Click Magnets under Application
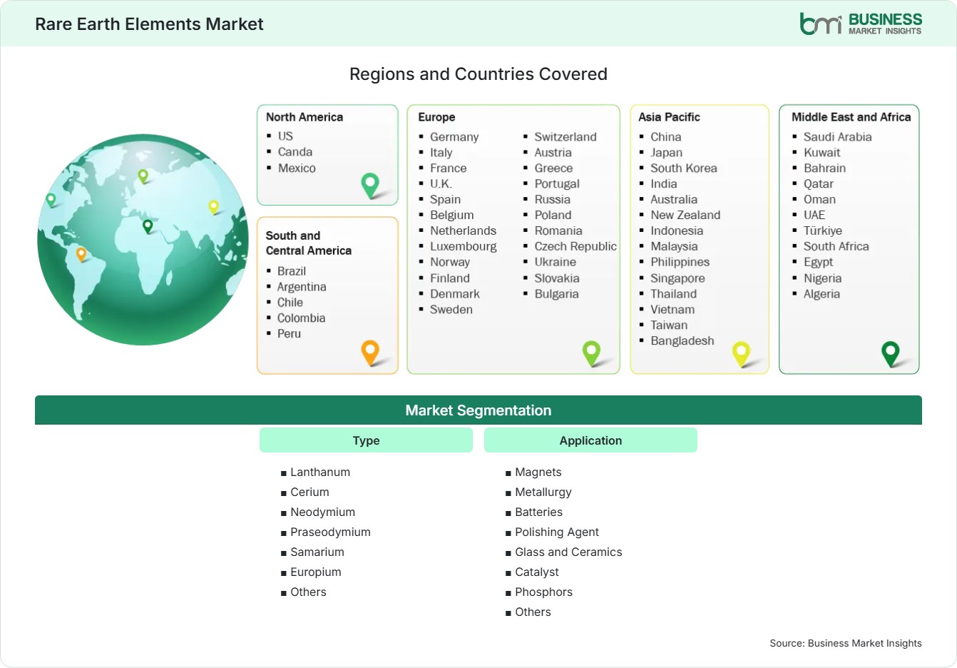Screen dimensions: 957x668 (538, 472)
